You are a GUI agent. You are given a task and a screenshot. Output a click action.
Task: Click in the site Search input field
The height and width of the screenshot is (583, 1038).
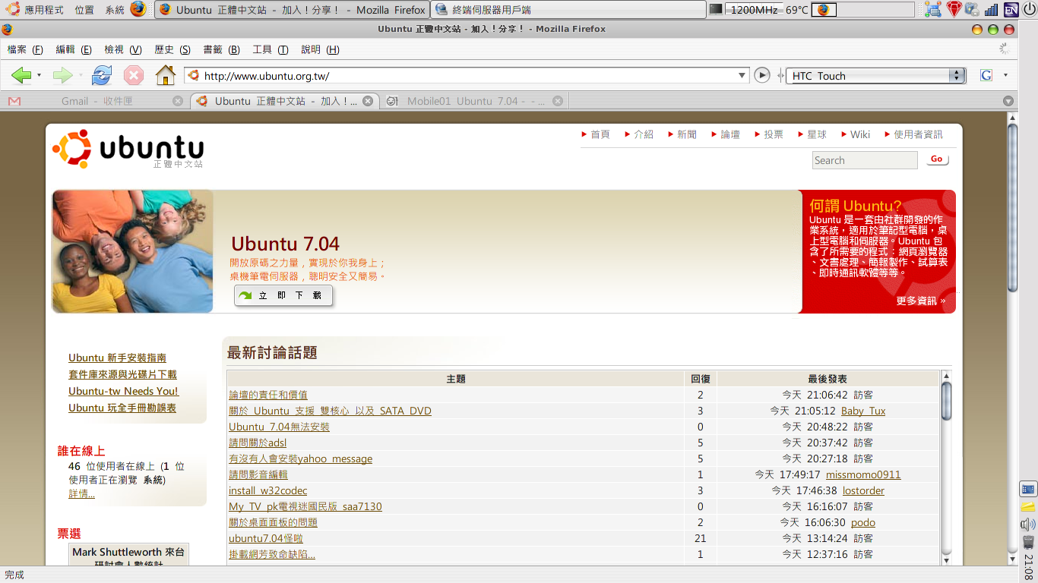[x=865, y=160]
